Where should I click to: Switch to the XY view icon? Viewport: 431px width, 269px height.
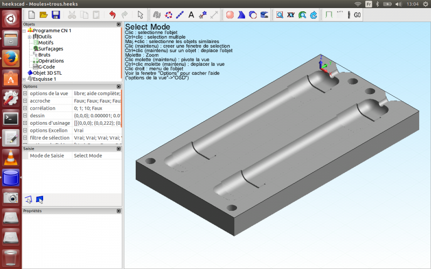291,15
